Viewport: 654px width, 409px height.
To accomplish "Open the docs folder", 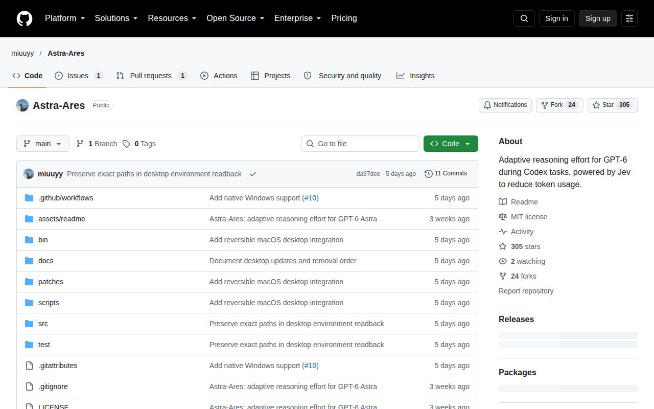I will tap(46, 261).
